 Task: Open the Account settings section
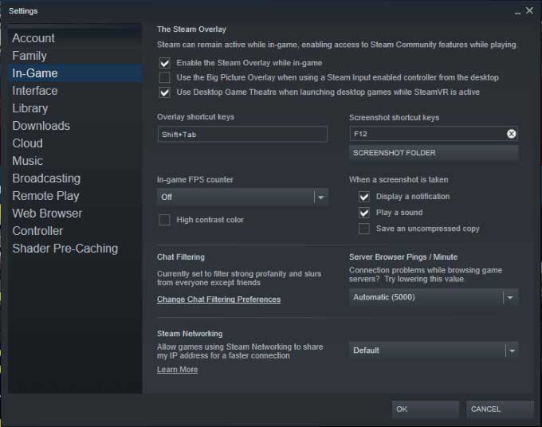[75, 38]
